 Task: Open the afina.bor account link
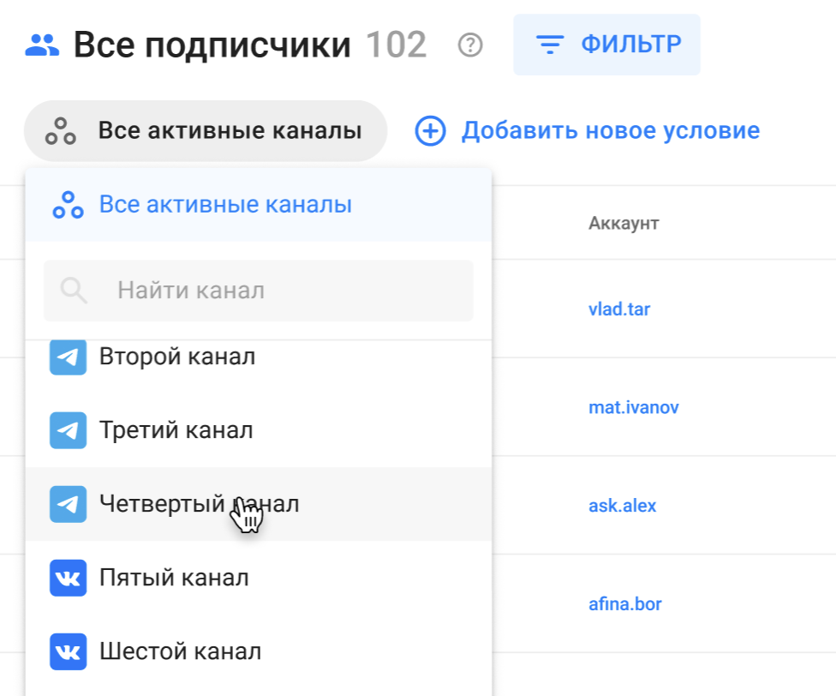(624, 604)
